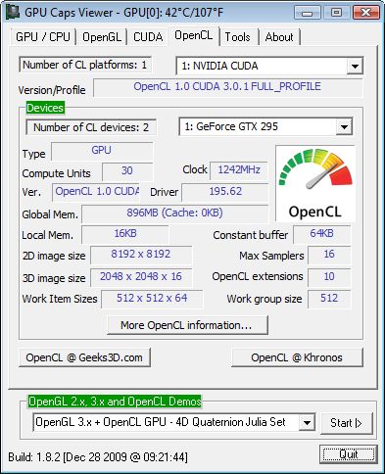Open the CUDA tab
Image resolution: width=385 pixels, height=474 pixels.
pos(148,37)
